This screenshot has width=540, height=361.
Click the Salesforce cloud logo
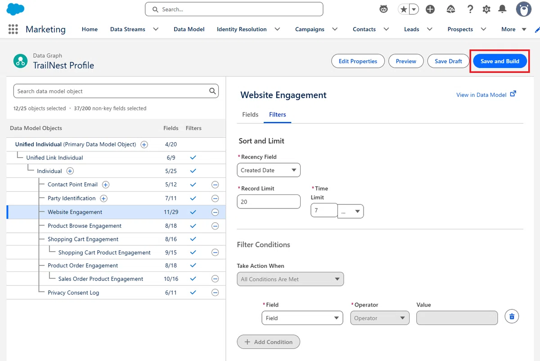click(x=15, y=9)
